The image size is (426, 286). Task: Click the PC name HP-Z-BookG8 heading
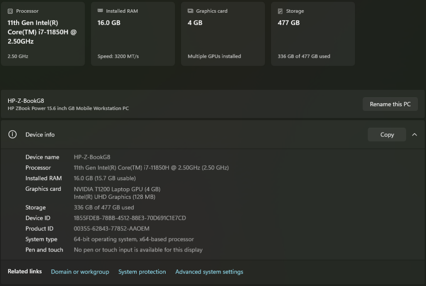click(26, 101)
